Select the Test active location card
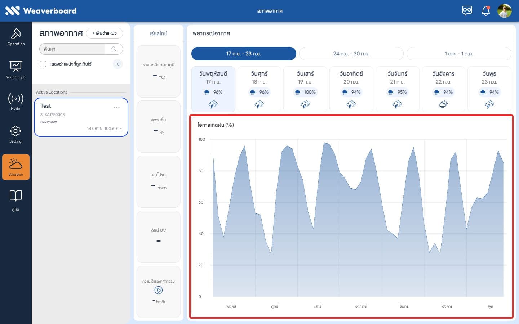Screen dimensions: 519x324 click(x=81, y=117)
